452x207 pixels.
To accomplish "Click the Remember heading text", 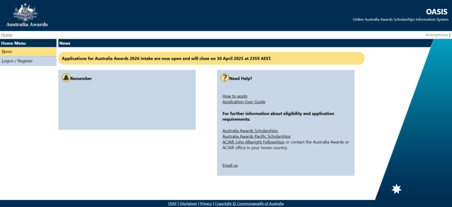I will (81, 79).
